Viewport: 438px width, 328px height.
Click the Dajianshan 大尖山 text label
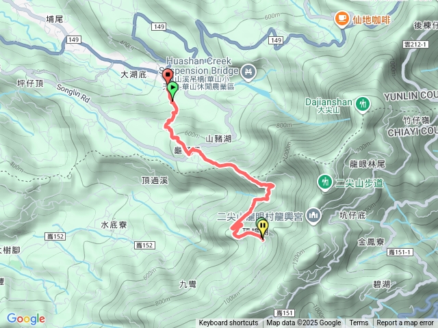coord(328,105)
